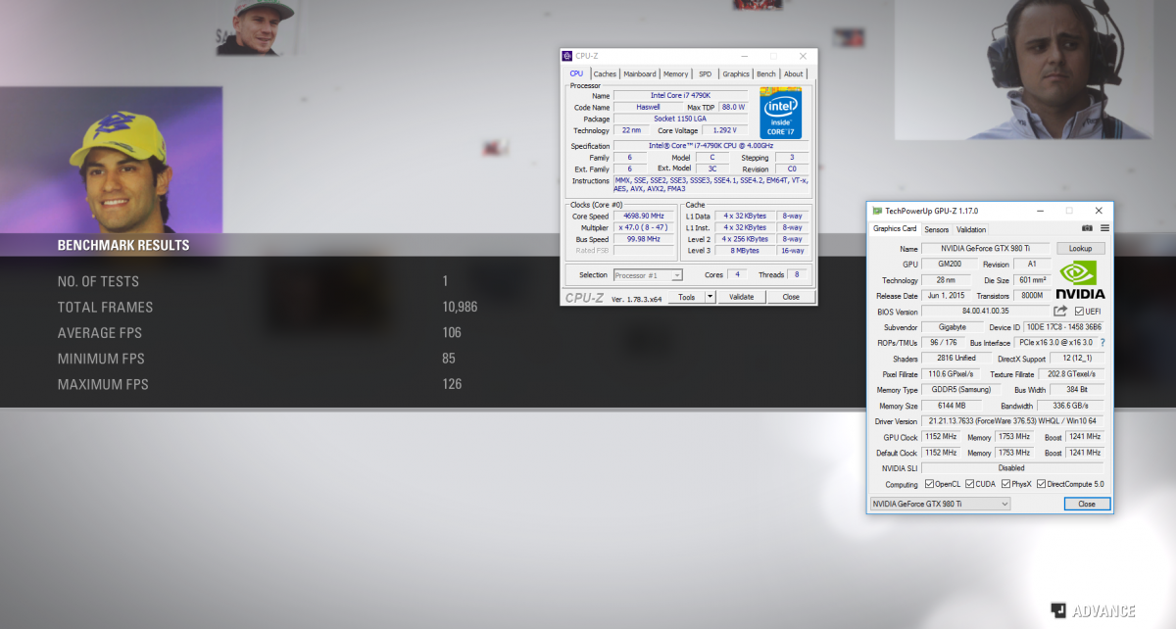Click the yellow-cap driver portrait thumbnail
The height and width of the screenshot is (629, 1176).
click(x=111, y=161)
